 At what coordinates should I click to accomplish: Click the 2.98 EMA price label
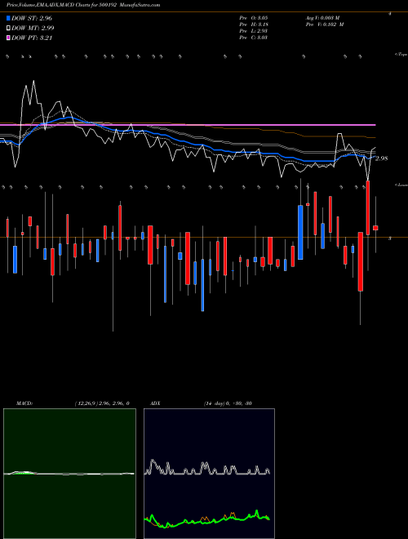coord(382,158)
